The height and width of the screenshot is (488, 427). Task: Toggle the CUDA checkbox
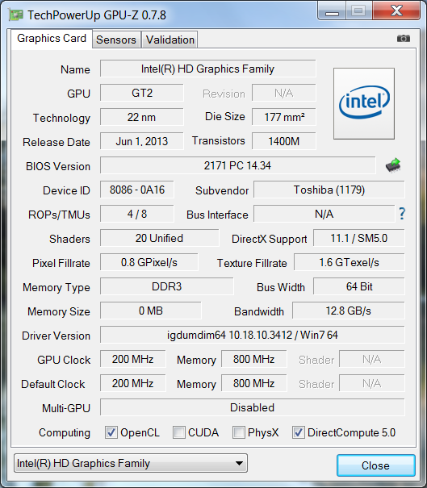[x=178, y=432]
